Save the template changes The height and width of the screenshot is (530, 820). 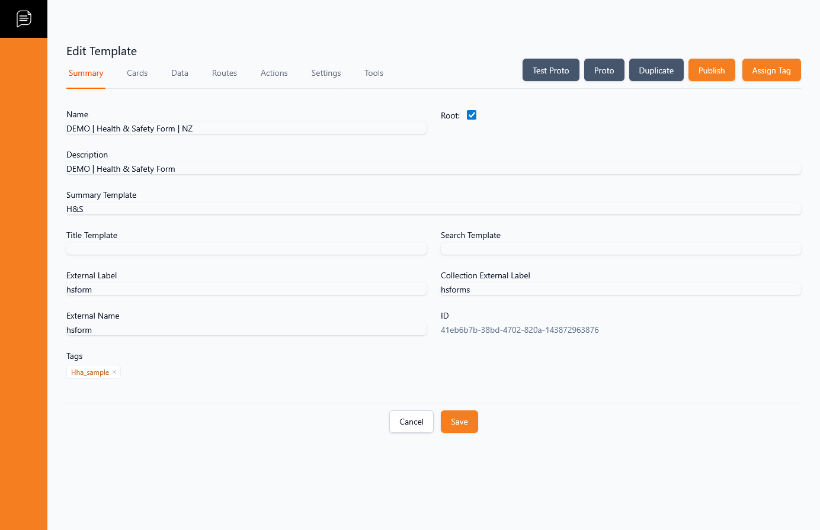[x=459, y=422]
